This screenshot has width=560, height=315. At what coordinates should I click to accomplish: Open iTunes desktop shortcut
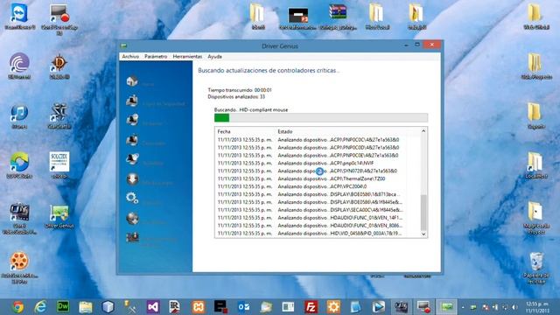coord(19,116)
